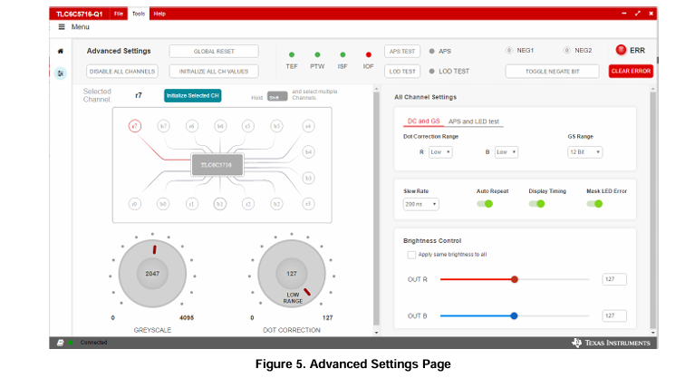
Task: Click the red ERR indicator light
Action: pyautogui.click(x=621, y=50)
